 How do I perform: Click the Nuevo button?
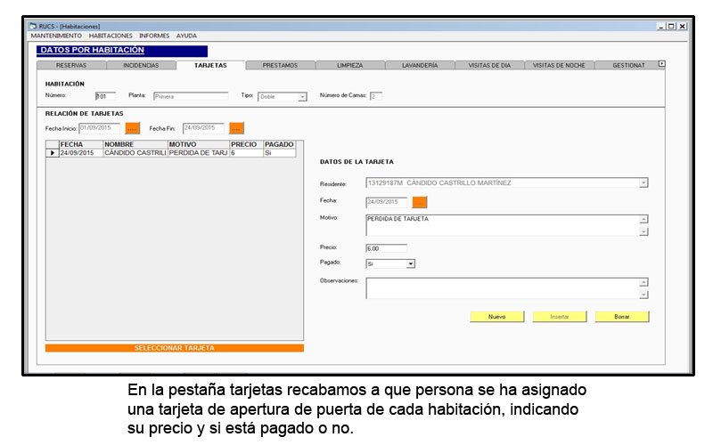[x=497, y=317]
